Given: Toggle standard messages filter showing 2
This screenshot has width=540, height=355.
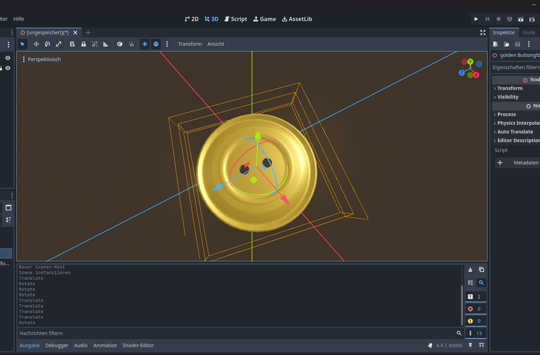Looking at the screenshot, I should [x=476, y=297].
